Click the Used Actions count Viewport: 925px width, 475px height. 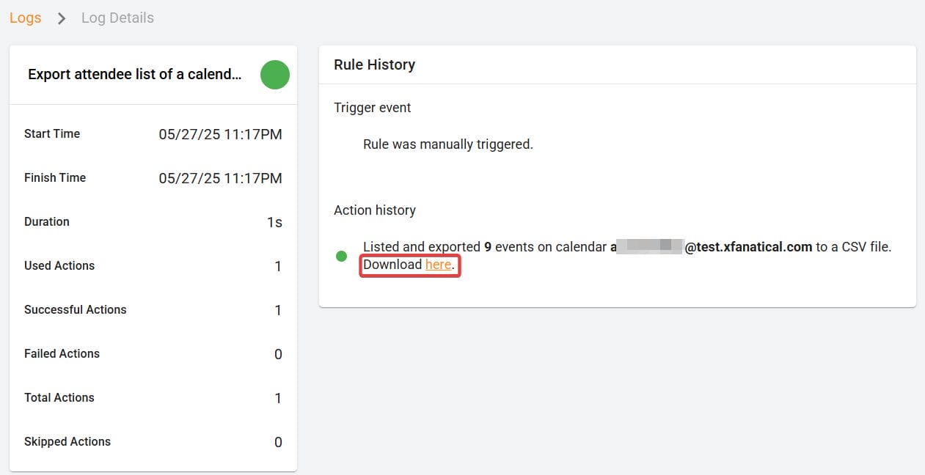(x=278, y=265)
